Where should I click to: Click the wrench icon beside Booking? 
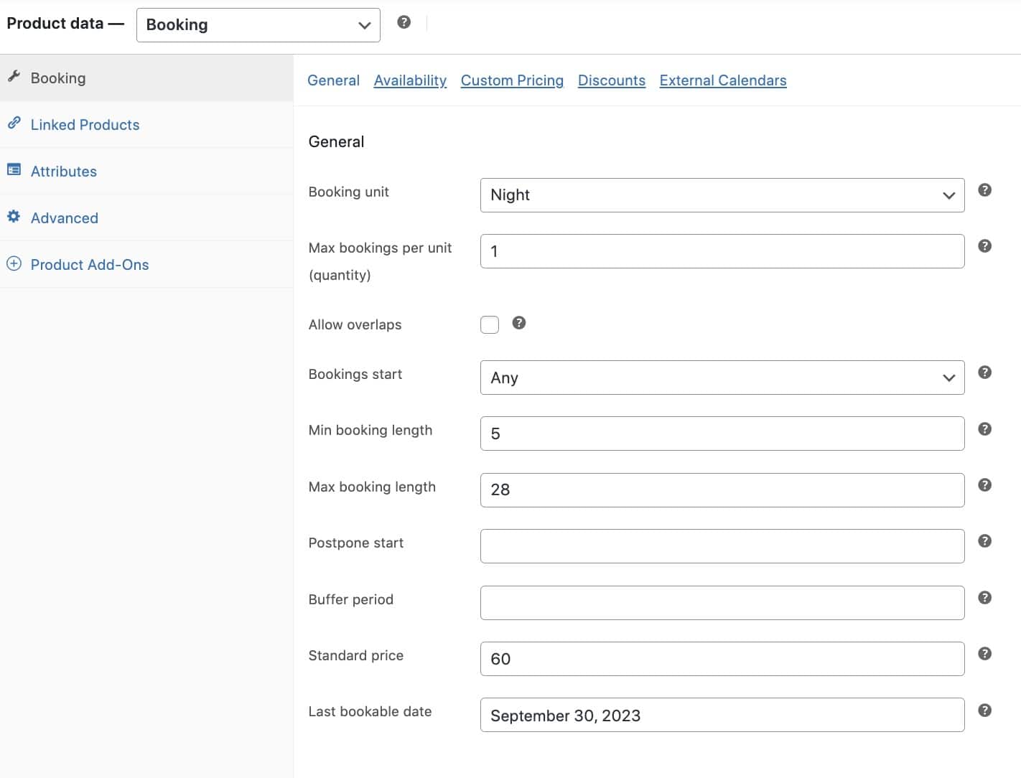[x=14, y=77]
